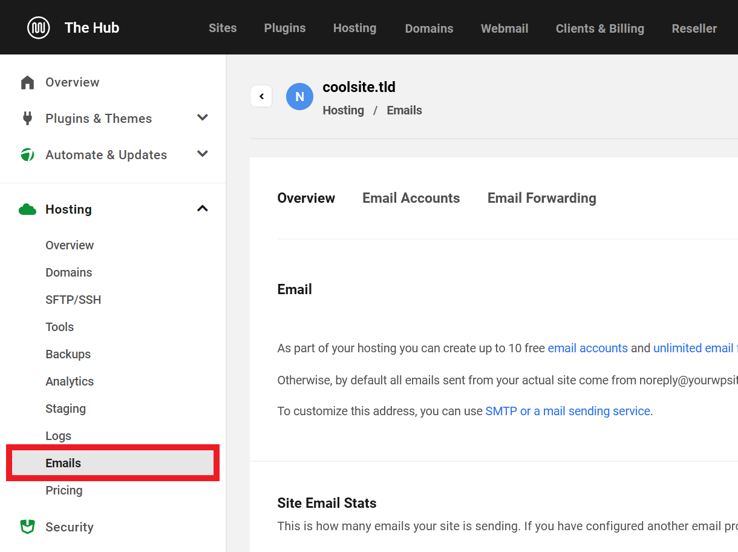Expand the Automate & Updates section

(203, 154)
